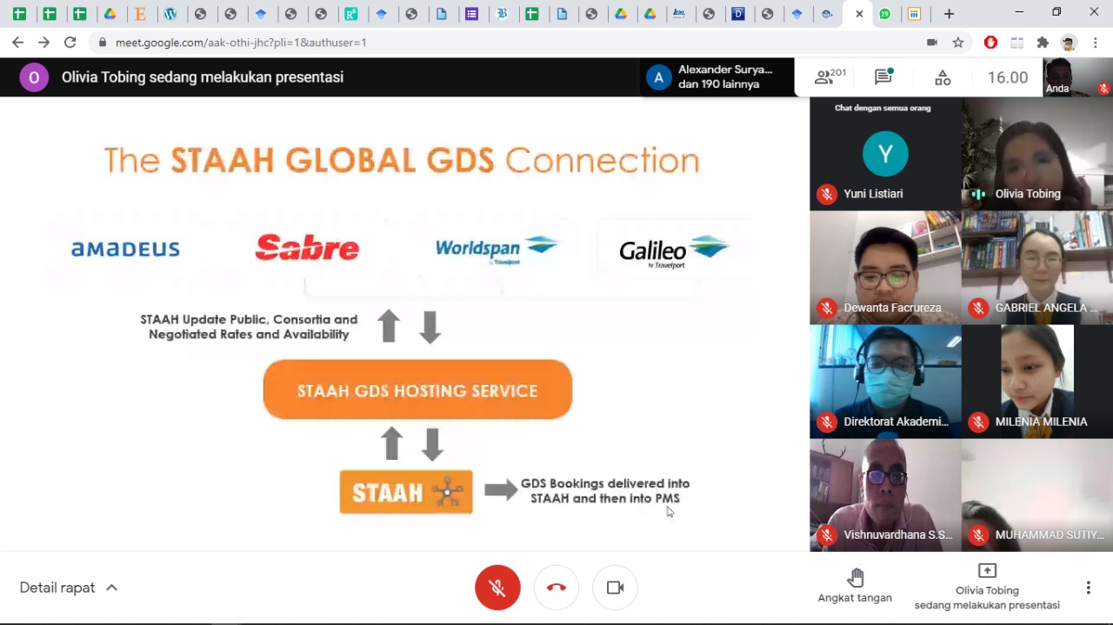Viewport: 1113px width, 625px height.
Task: Click the Alexander Surya and 190 others notice
Action: tap(716, 77)
